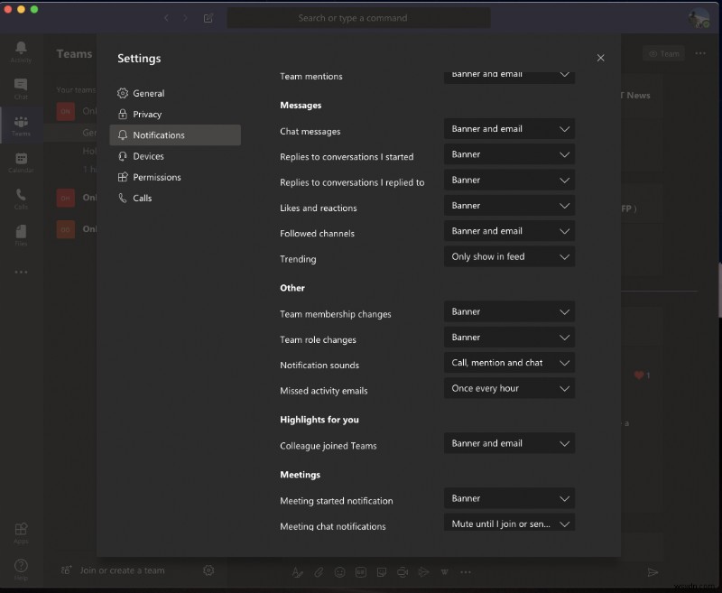Open the Calendar from the sidebar
Viewport: 722px width, 593px height.
(x=22, y=163)
